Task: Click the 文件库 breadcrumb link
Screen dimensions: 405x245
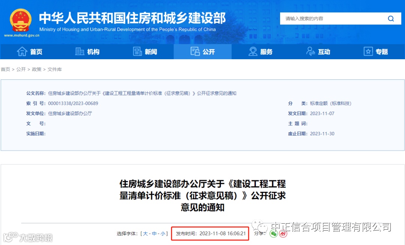Action: point(54,69)
